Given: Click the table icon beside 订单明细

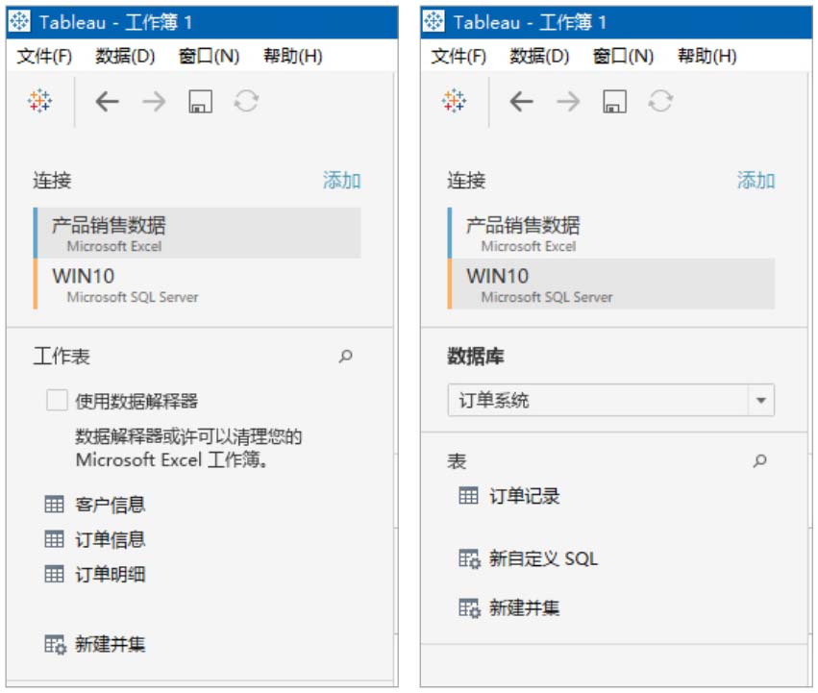Looking at the screenshot, I should 54,574.
